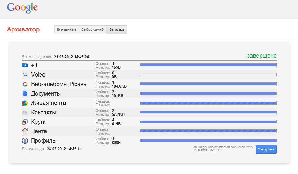Click the Документы service icon
The width and height of the screenshot is (298, 174).
click(x=25, y=94)
